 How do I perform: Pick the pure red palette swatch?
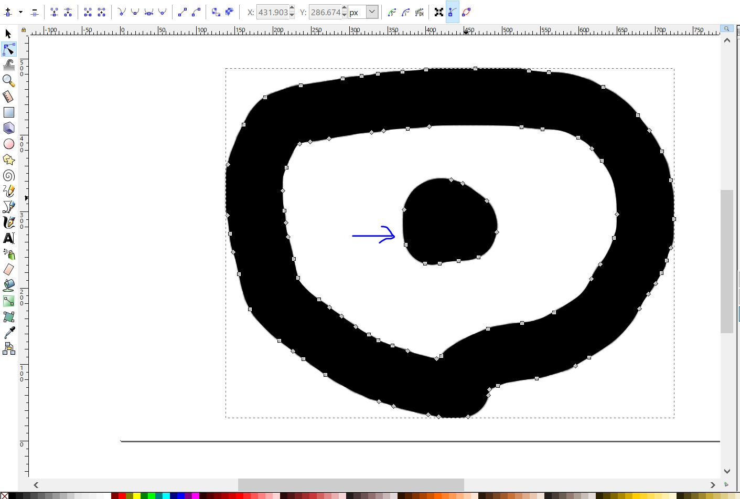tap(122, 496)
